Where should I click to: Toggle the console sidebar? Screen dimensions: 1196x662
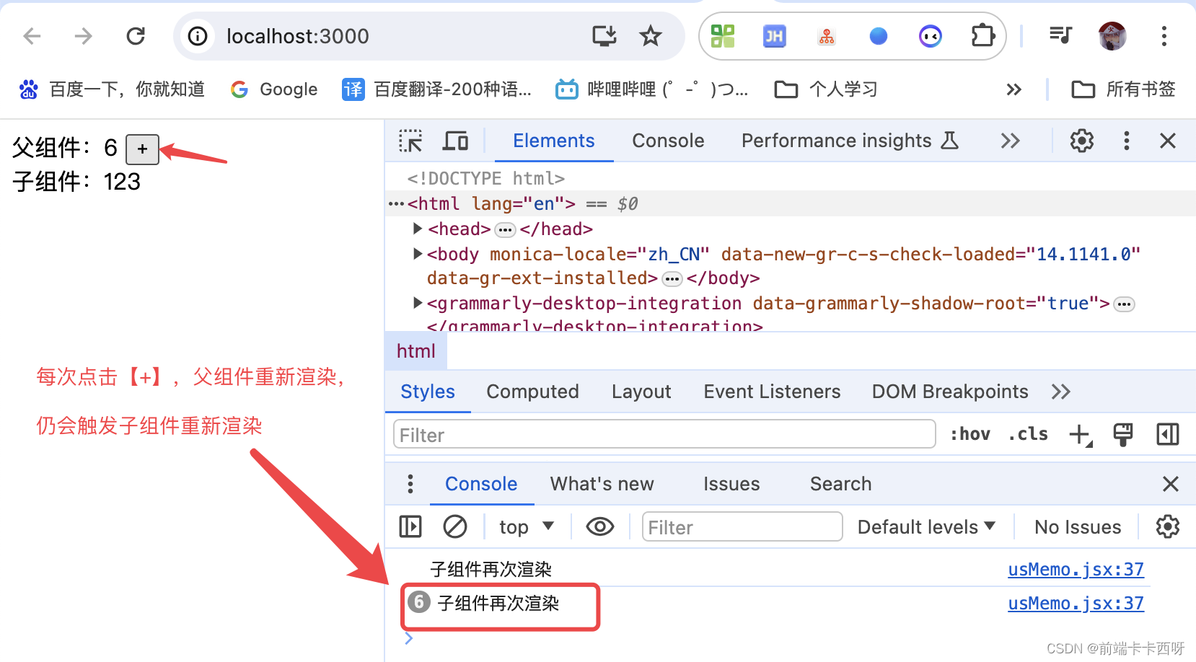410,527
